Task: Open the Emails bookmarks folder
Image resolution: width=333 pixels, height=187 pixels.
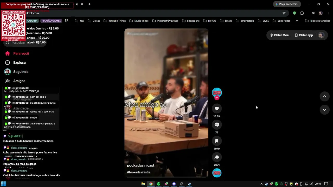Action: point(226,21)
